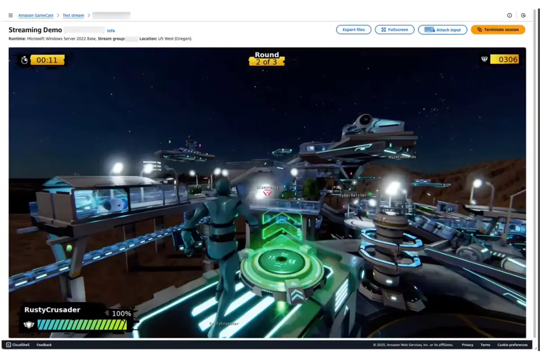Screen dimensions: 540x360
Task: Open Info next to Streaming Demo title
Action: pos(111,31)
